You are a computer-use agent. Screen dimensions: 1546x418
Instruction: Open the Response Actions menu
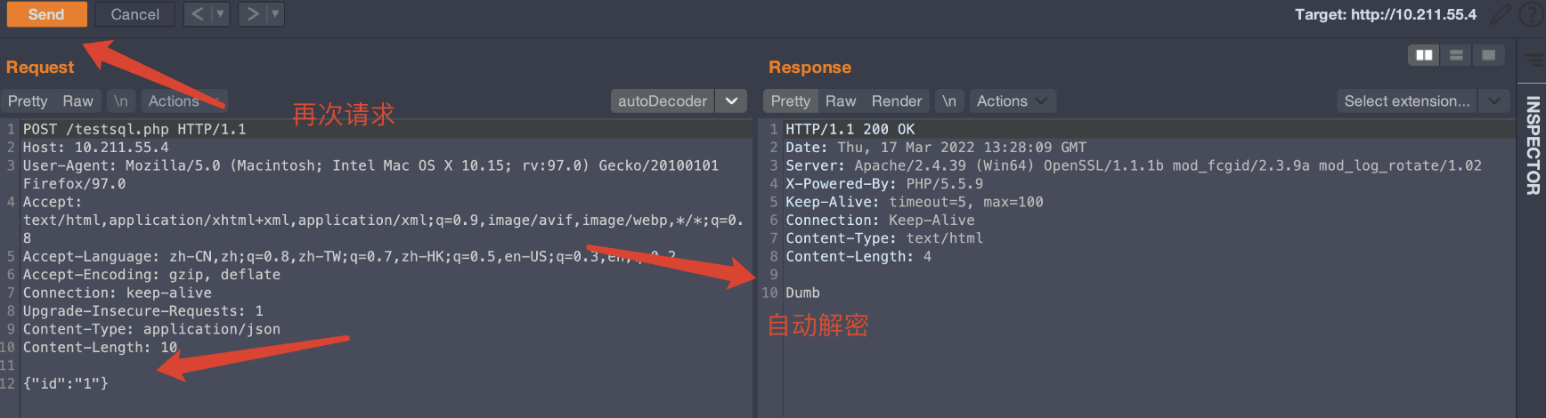click(1013, 101)
